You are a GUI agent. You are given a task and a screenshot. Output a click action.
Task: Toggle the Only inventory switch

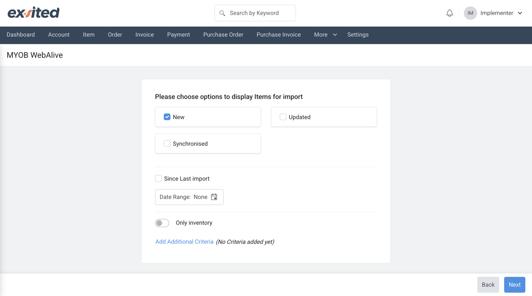[x=162, y=223]
